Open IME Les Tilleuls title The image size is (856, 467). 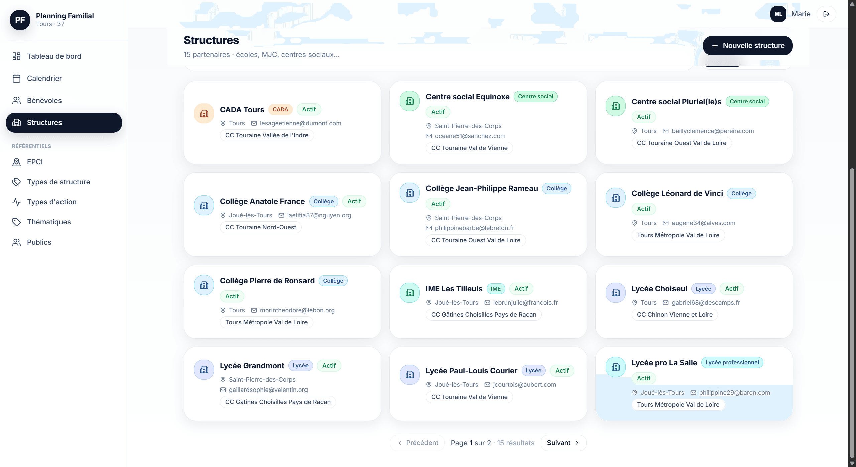click(x=454, y=289)
